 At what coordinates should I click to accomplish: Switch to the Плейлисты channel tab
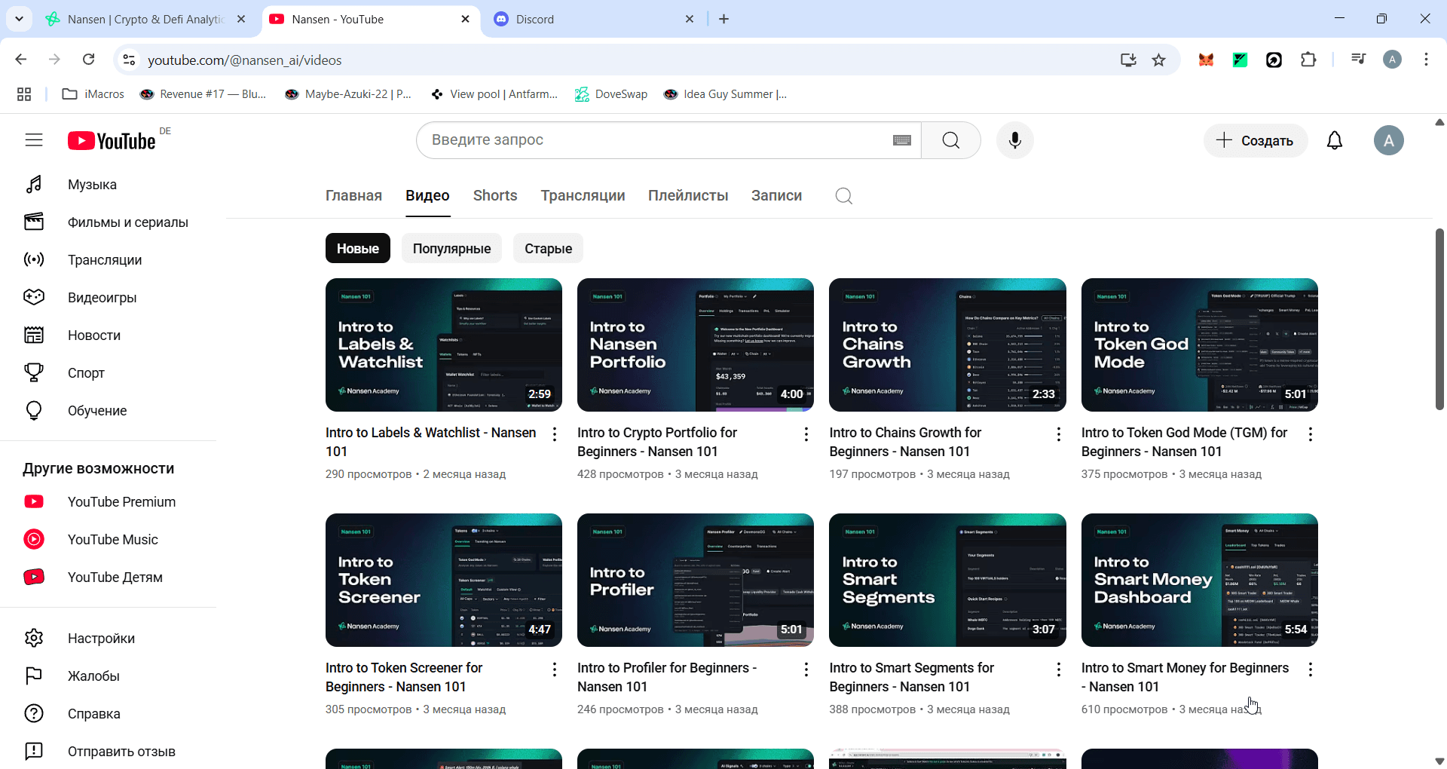click(688, 196)
